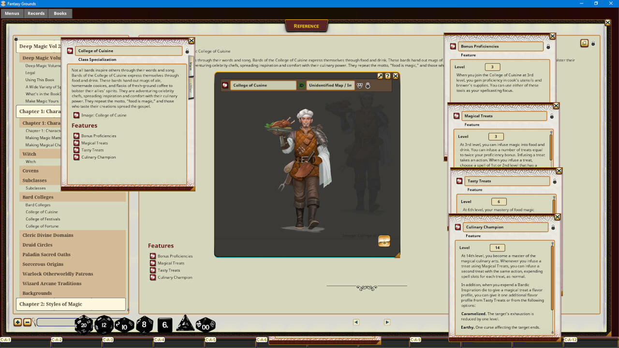Switch to the Books tab

(60, 14)
